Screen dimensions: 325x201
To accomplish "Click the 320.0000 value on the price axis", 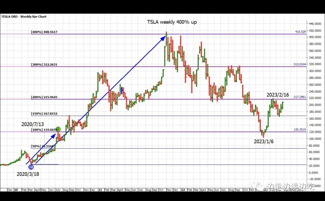I will coord(315,64).
